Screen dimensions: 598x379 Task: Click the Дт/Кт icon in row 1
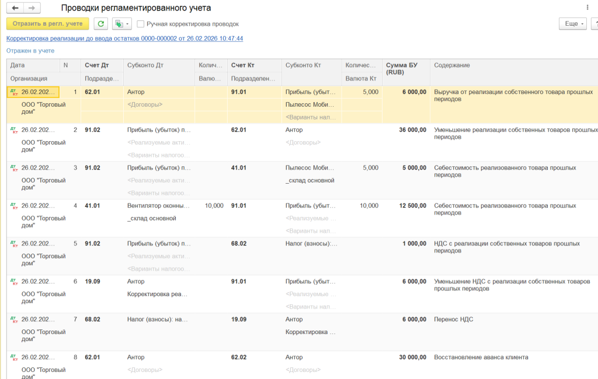click(x=14, y=92)
